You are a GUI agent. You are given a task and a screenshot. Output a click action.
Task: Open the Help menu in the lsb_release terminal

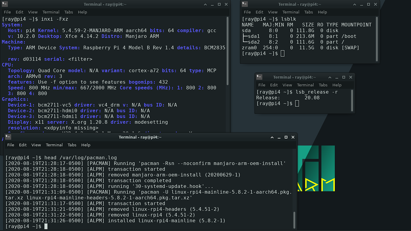click(337, 85)
